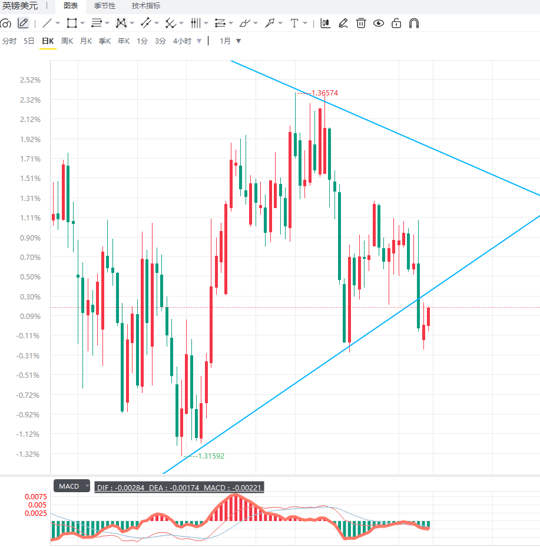The width and height of the screenshot is (540, 547).
Task: Select the rectangle shape tool
Action: point(72,24)
